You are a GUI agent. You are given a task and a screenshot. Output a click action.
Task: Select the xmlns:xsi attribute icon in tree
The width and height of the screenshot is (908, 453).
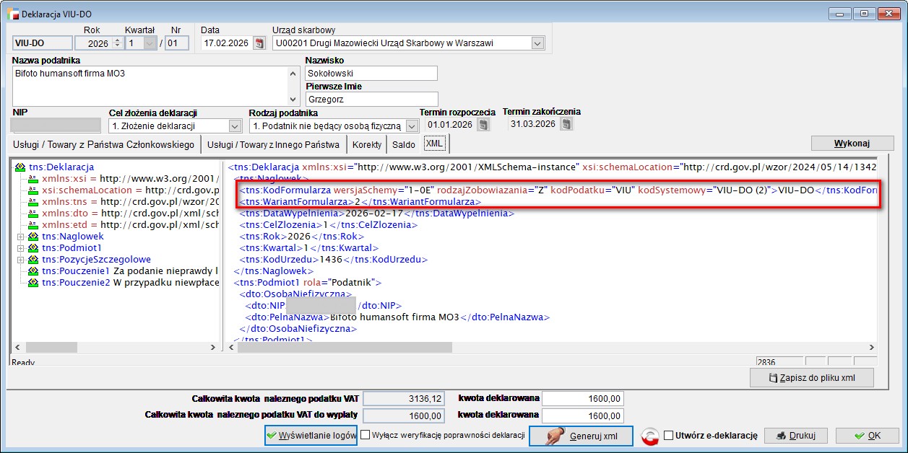[x=33, y=179]
